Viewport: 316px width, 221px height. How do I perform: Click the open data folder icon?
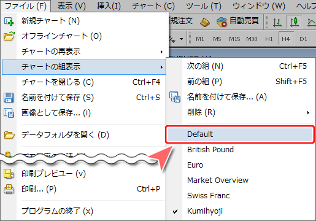9,135
